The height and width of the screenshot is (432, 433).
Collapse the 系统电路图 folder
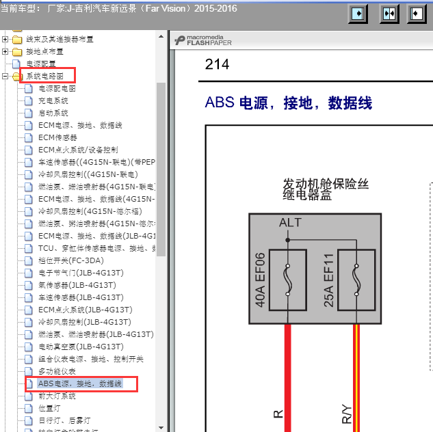coord(5,76)
